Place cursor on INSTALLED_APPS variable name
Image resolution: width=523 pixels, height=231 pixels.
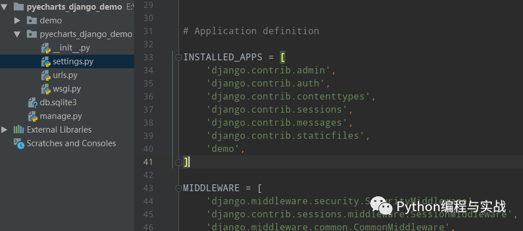point(223,57)
